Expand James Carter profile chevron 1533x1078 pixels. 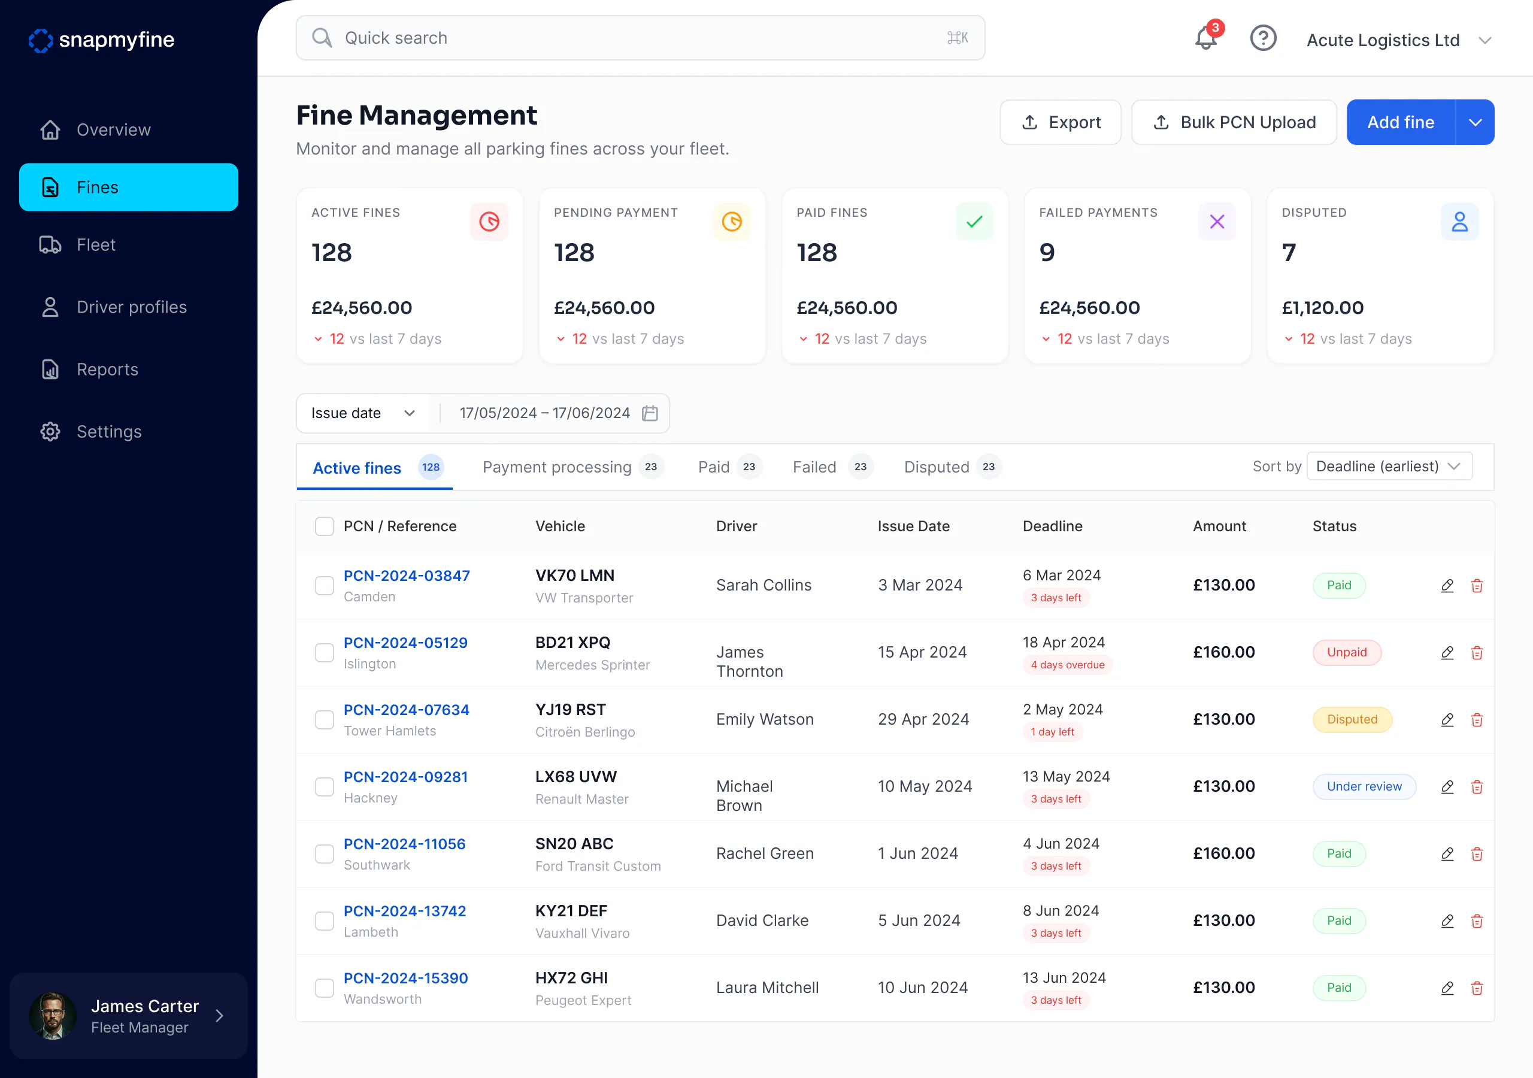219,1016
